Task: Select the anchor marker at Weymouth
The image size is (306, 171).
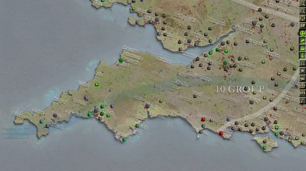Action: [x=201, y=132]
